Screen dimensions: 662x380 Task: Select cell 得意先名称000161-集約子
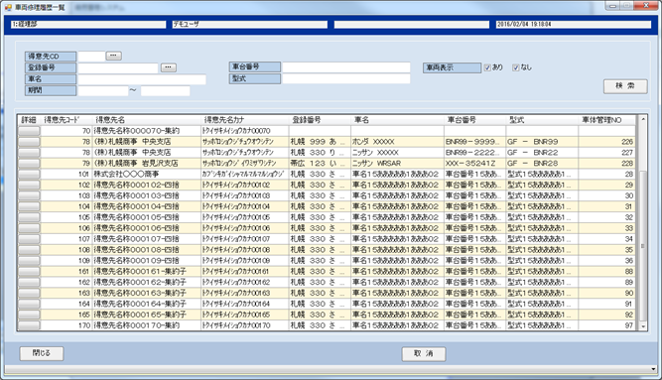click(x=147, y=272)
